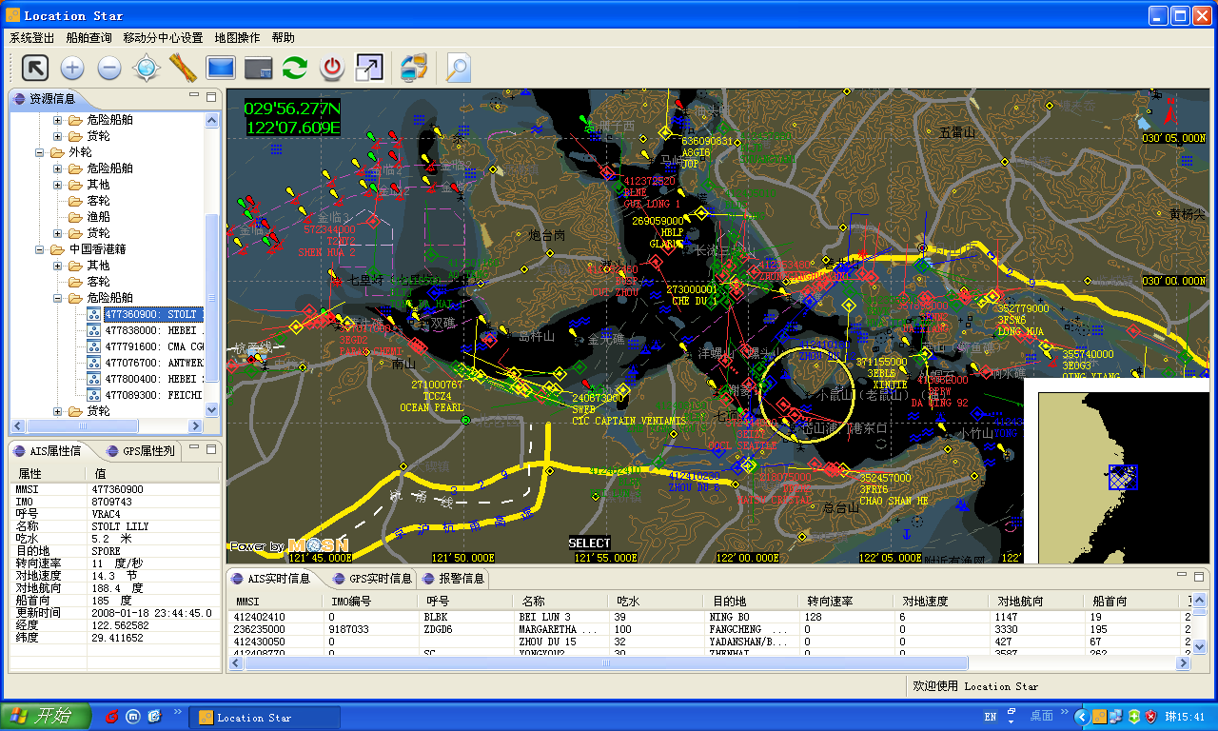Click the red shield tray icon
1218x731 pixels.
pos(1150,716)
